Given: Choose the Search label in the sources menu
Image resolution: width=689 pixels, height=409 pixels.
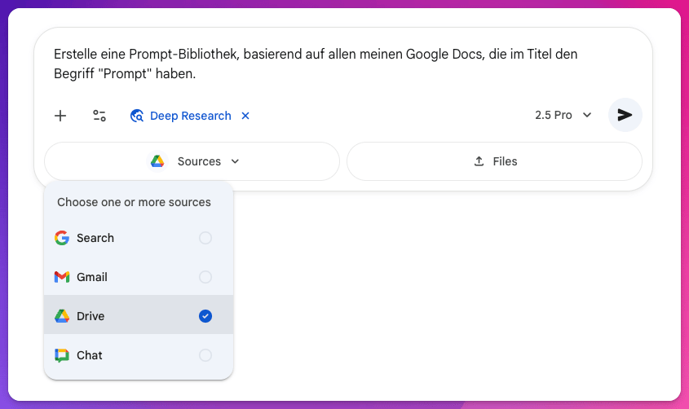Looking at the screenshot, I should tap(95, 238).
